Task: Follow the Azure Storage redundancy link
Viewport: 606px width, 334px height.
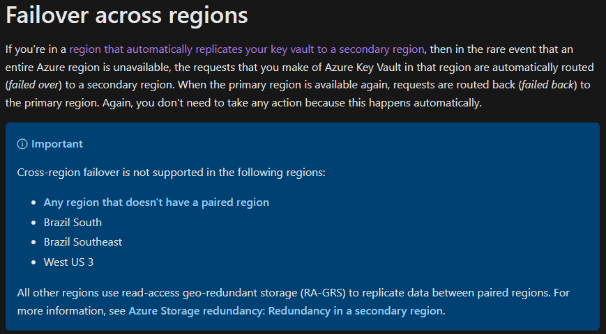Action: click(x=286, y=311)
